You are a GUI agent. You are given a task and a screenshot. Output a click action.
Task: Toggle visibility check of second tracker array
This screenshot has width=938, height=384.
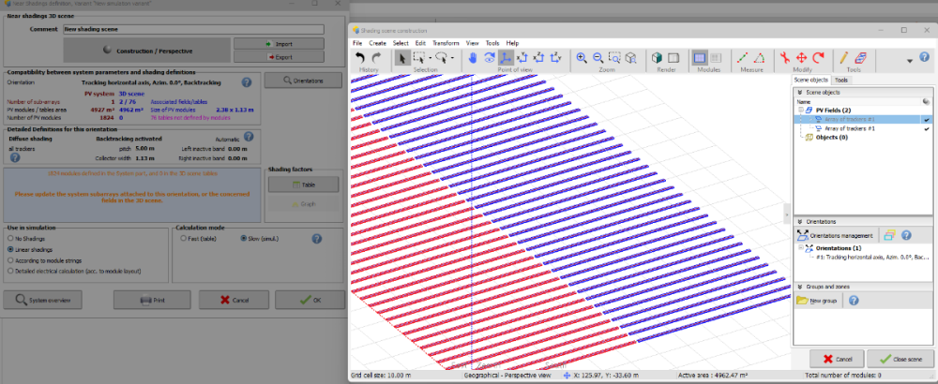(x=926, y=128)
